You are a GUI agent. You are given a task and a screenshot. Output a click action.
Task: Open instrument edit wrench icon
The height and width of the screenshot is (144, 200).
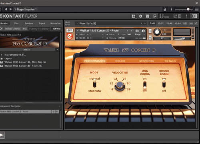(x=70, y=30)
